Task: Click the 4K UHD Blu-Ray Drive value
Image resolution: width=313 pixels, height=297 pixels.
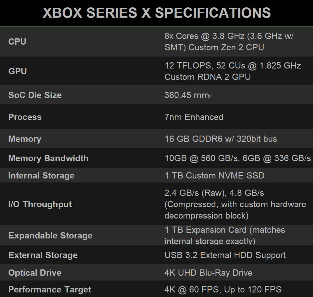Action: (208, 273)
